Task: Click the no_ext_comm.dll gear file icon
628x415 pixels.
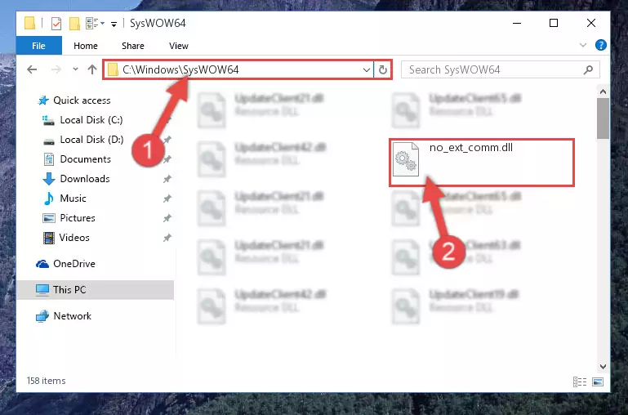Action: tap(406, 159)
